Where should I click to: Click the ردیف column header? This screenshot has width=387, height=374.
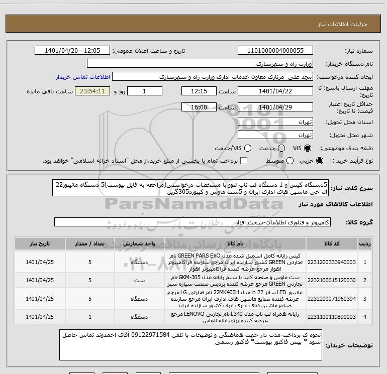click(x=365, y=243)
